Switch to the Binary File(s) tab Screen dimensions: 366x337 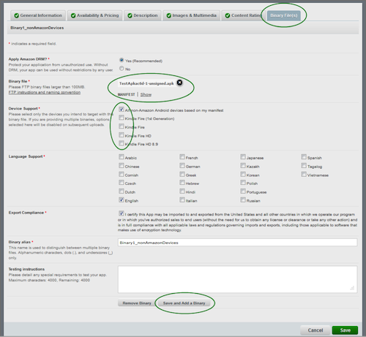point(284,15)
